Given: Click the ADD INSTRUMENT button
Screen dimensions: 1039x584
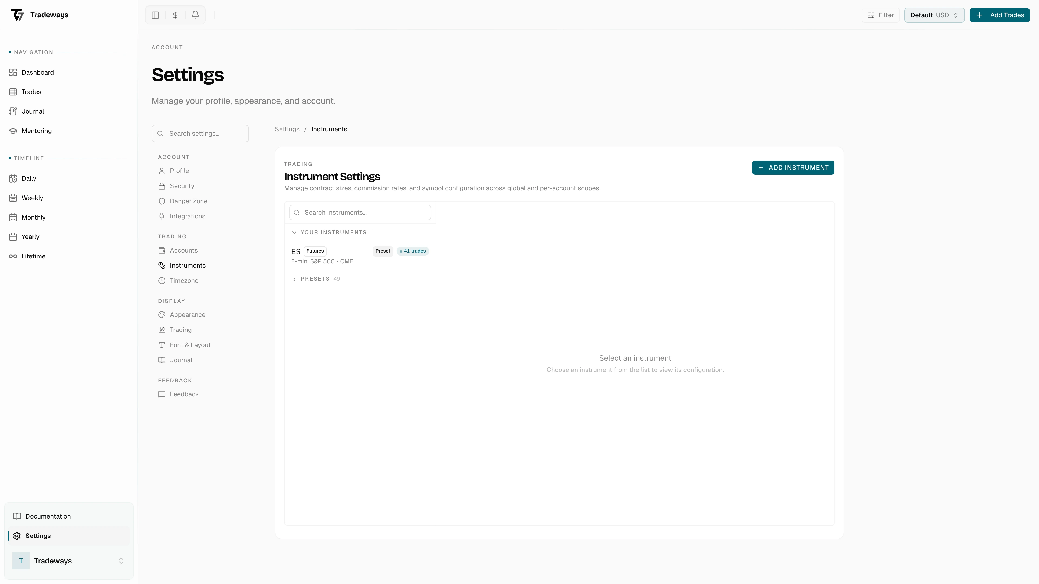Looking at the screenshot, I should pos(793,167).
